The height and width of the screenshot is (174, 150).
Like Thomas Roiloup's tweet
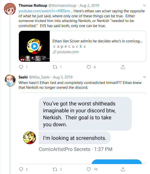click(89, 67)
